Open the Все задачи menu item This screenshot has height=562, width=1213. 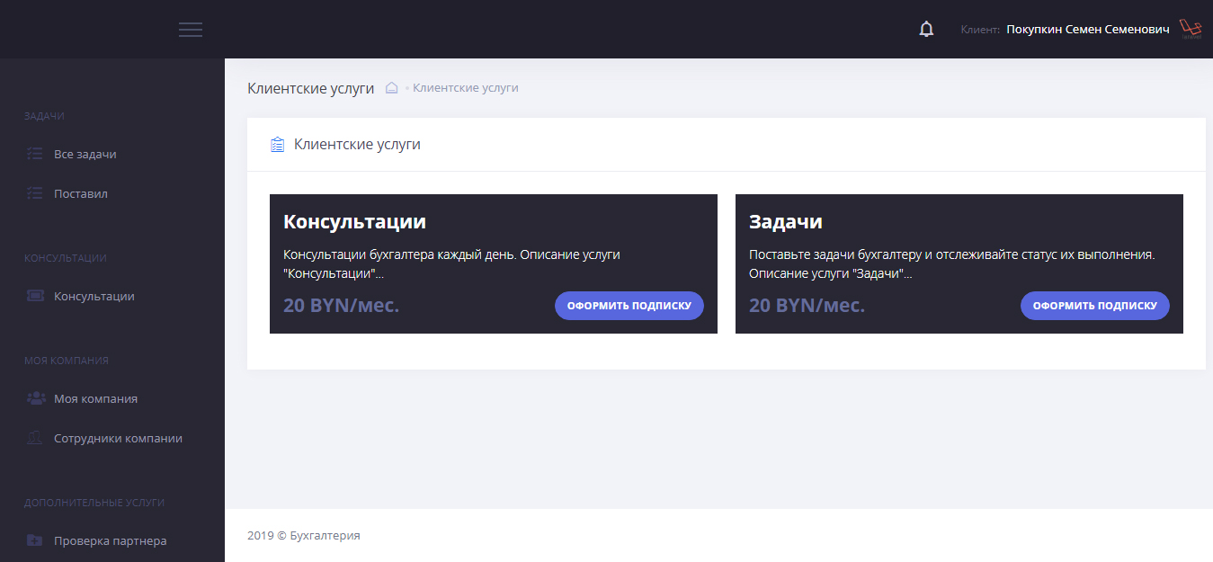(85, 154)
